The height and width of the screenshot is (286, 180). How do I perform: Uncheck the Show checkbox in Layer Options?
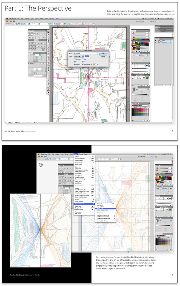click(x=74, y=62)
